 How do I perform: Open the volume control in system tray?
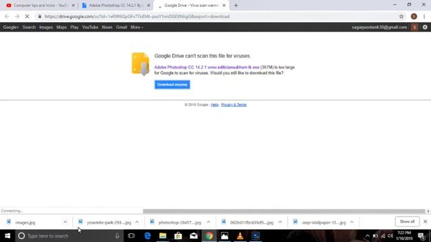(391, 236)
